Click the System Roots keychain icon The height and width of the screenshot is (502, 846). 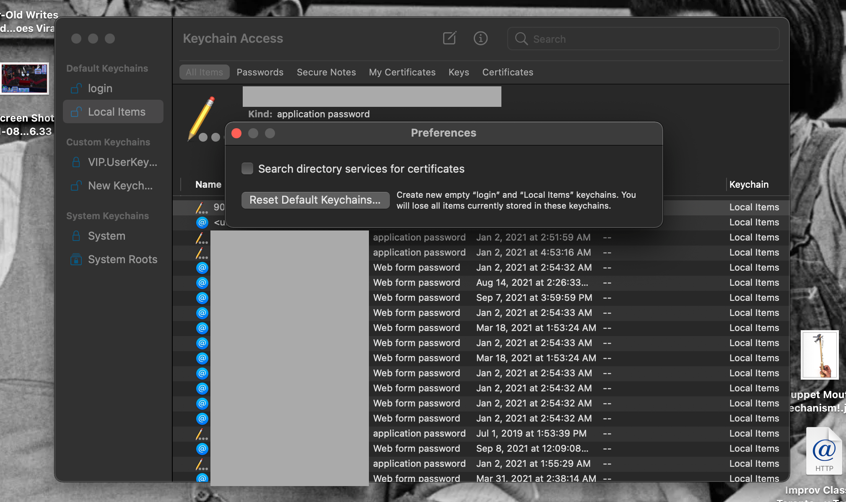[76, 259]
